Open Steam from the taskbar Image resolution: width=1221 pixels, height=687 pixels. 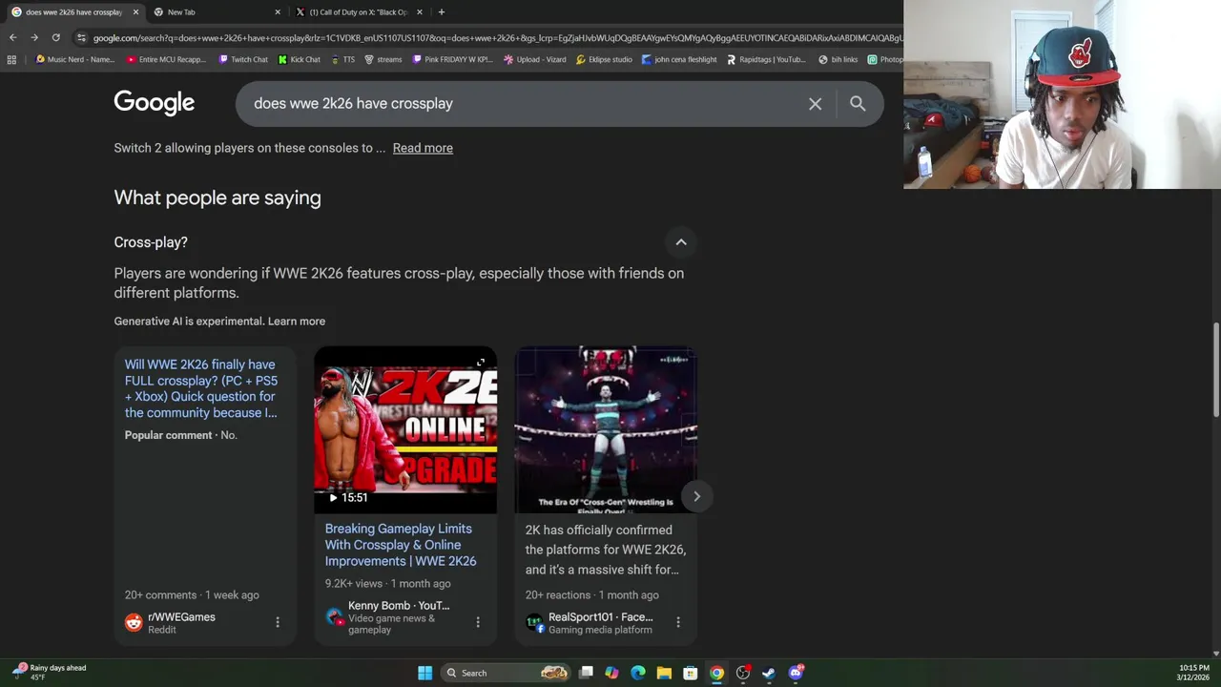(x=769, y=673)
